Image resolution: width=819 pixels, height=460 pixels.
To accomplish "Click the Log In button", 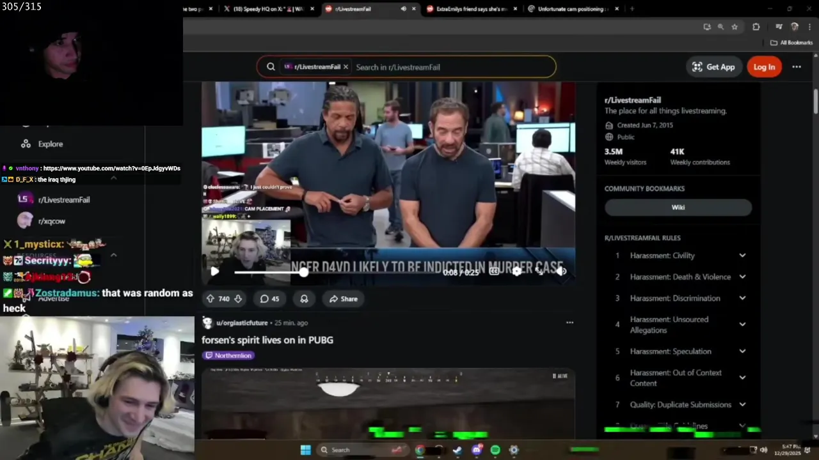I will [x=764, y=67].
